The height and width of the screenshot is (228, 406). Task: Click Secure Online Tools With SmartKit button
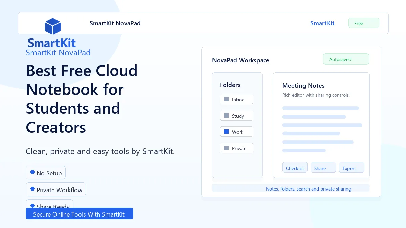[x=80, y=213]
